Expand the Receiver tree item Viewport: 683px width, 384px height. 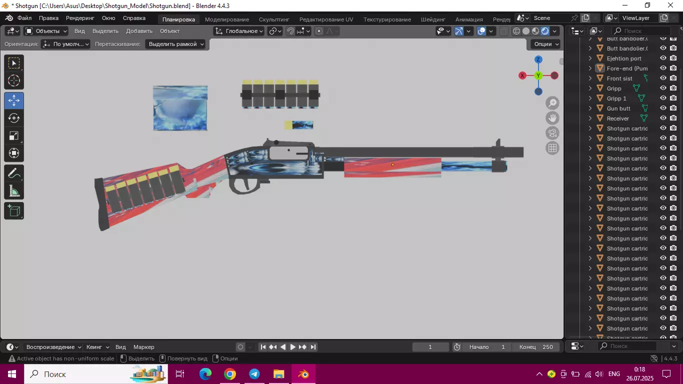click(590, 118)
